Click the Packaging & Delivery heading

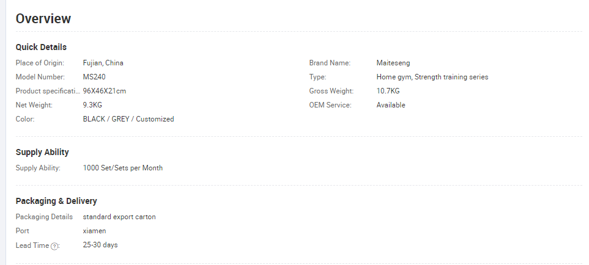(x=56, y=201)
